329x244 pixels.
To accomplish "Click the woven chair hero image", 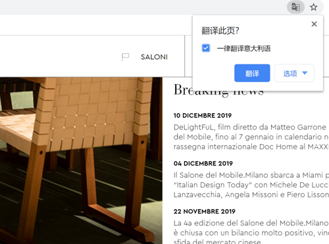I will tap(81, 160).
